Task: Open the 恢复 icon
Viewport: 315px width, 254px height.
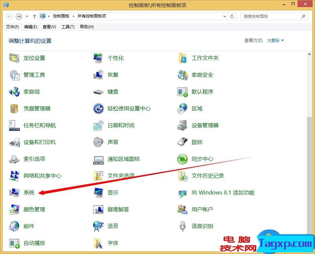Action: pos(99,75)
